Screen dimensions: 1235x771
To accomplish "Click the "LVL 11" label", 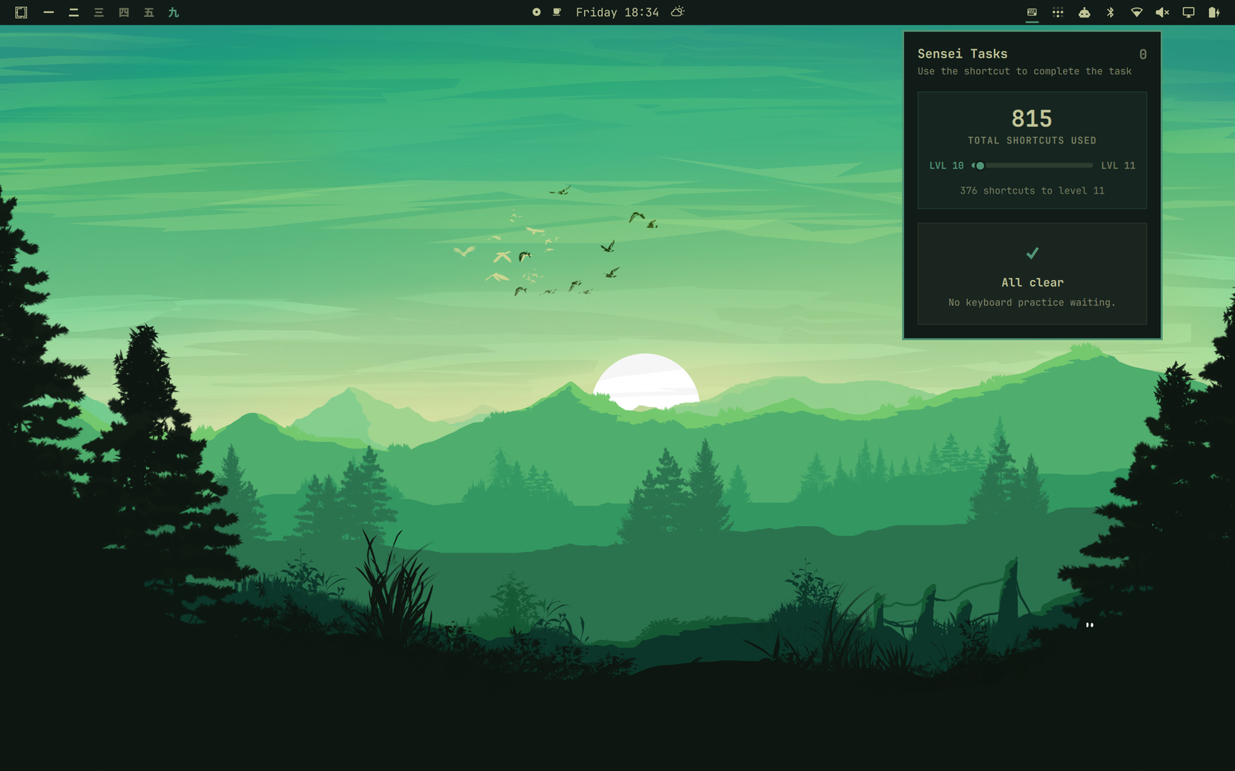I will pyautogui.click(x=1118, y=165).
